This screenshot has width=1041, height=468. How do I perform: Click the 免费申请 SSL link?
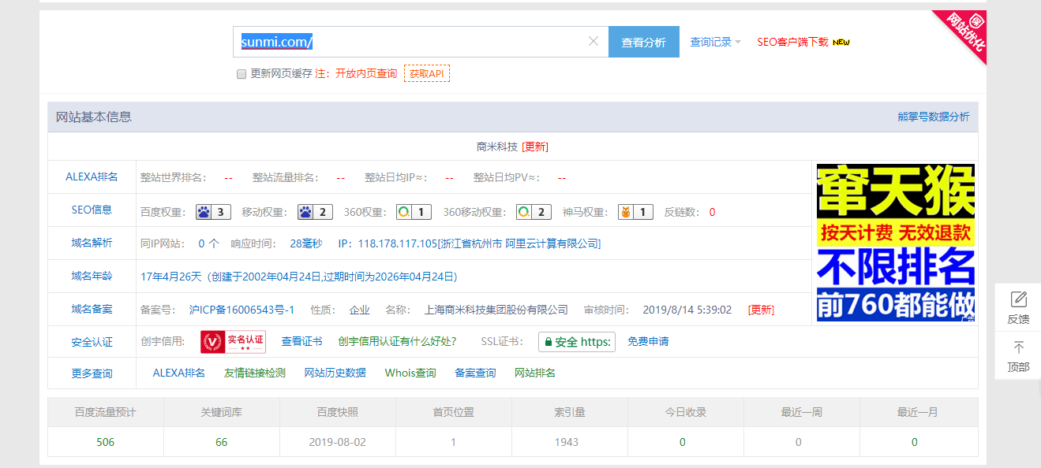tap(649, 342)
